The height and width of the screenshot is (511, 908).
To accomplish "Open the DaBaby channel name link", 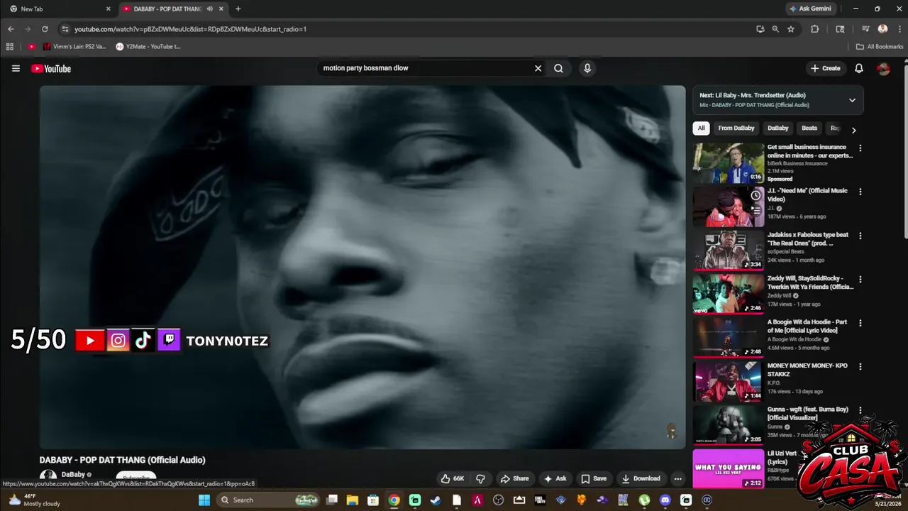I will click(73, 474).
